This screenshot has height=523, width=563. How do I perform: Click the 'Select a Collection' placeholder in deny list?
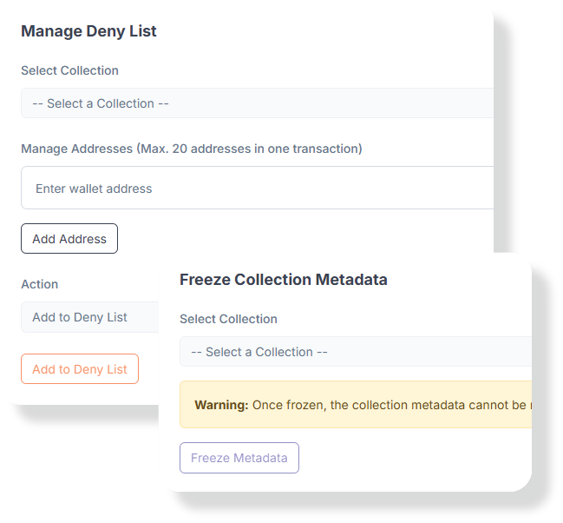[101, 103]
